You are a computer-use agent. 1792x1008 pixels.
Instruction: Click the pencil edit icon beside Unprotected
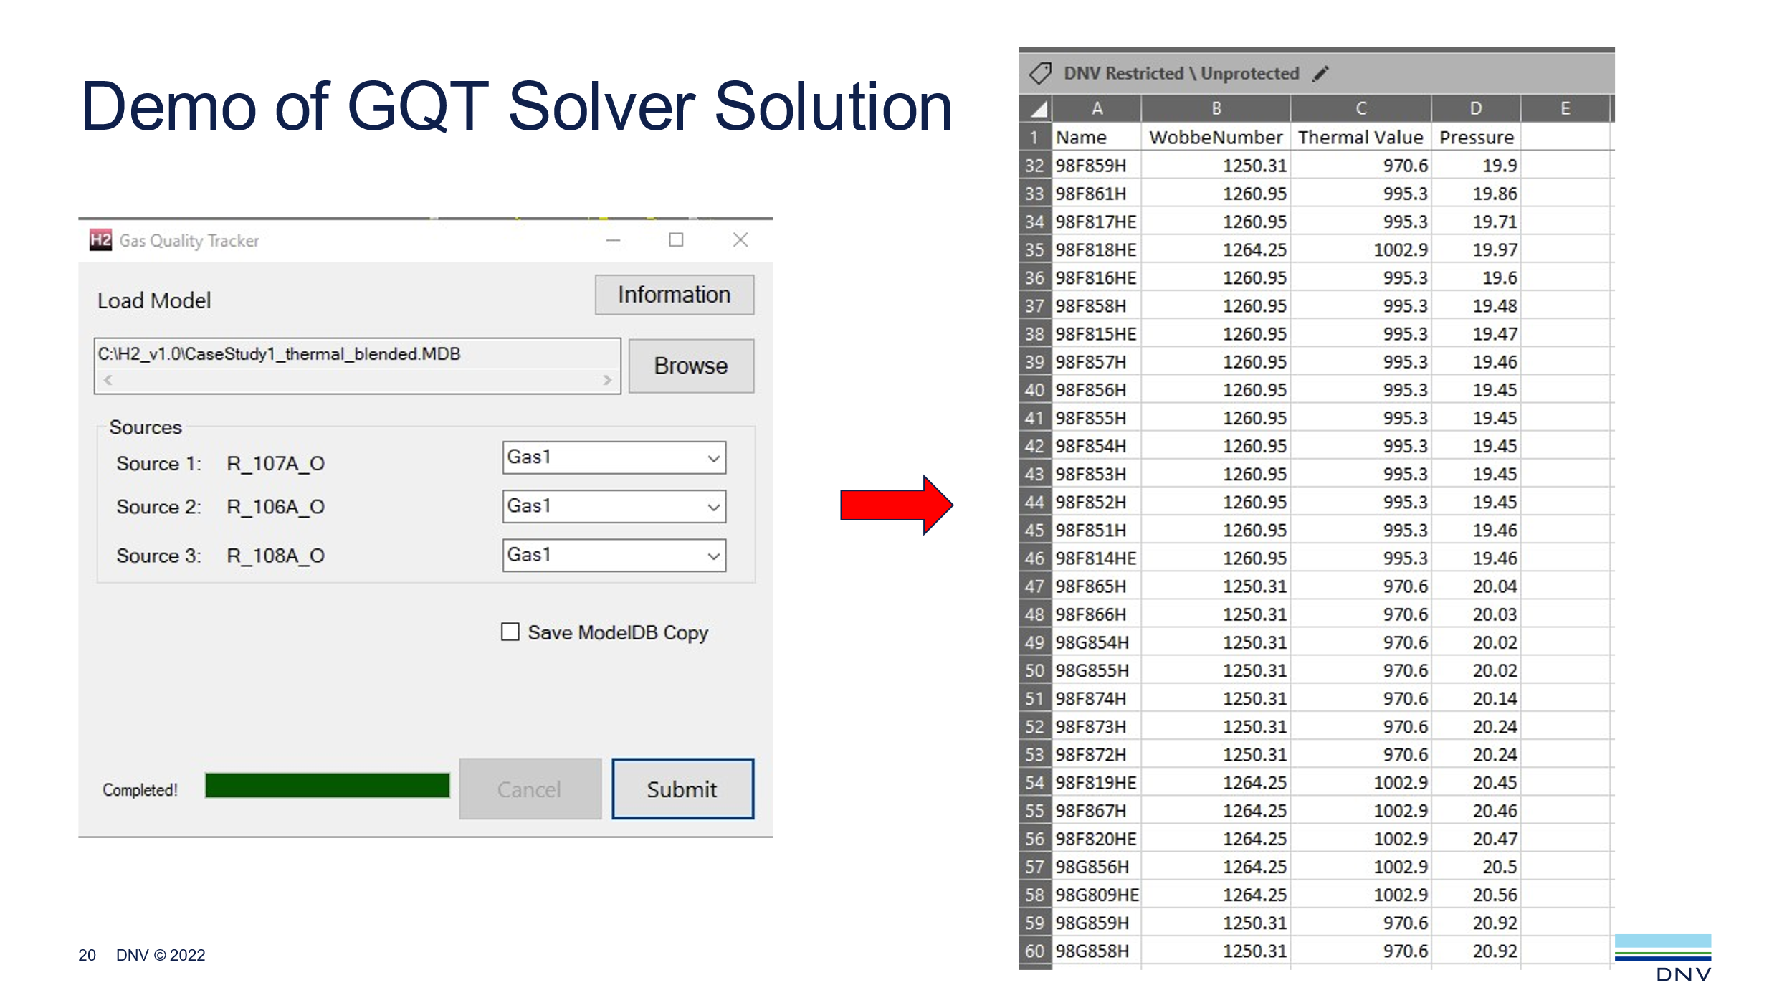point(1320,73)
